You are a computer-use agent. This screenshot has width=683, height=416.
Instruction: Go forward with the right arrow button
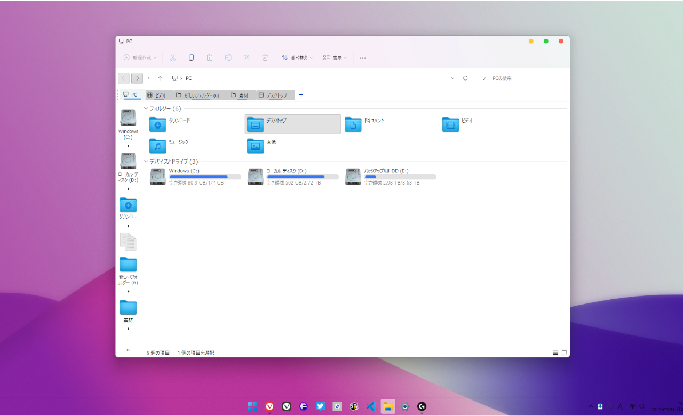pyautogui.click(x=137, y=78)
